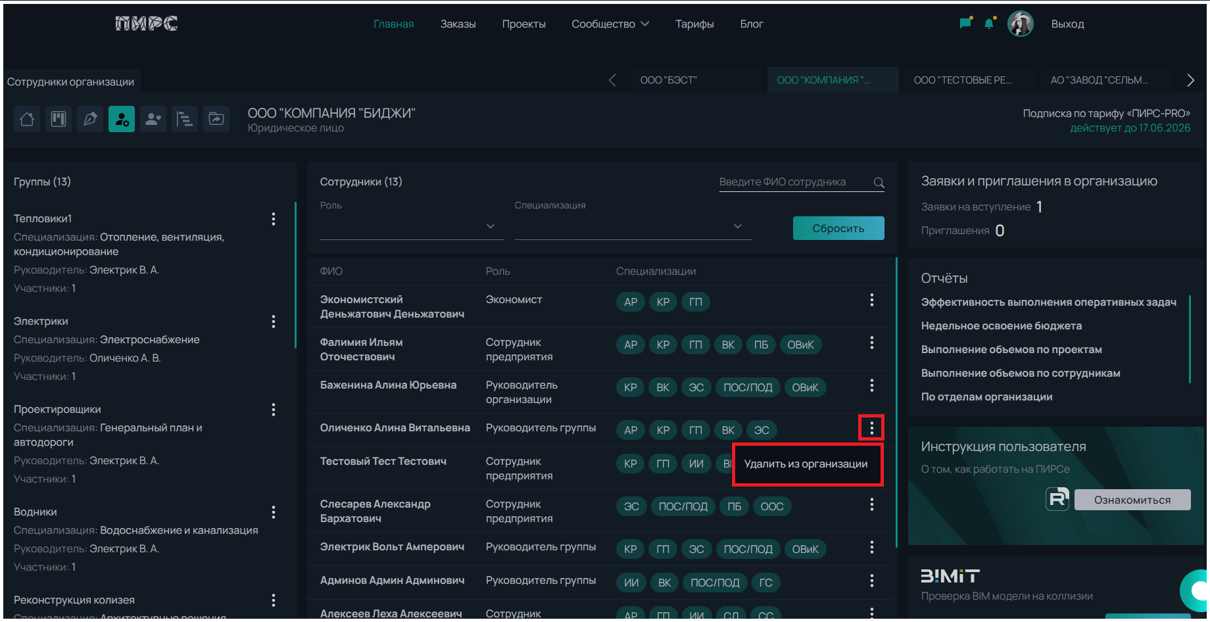Click the pen nib icon in toolbar
The height and width of the screenshot is (622, 1210).
point(90,119)
